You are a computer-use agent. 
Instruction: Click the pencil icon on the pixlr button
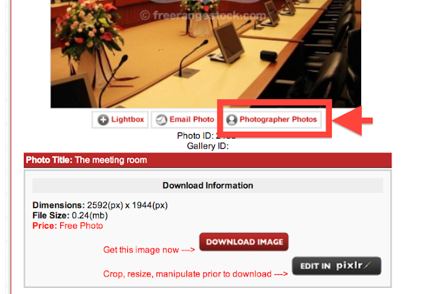point(368,265)
